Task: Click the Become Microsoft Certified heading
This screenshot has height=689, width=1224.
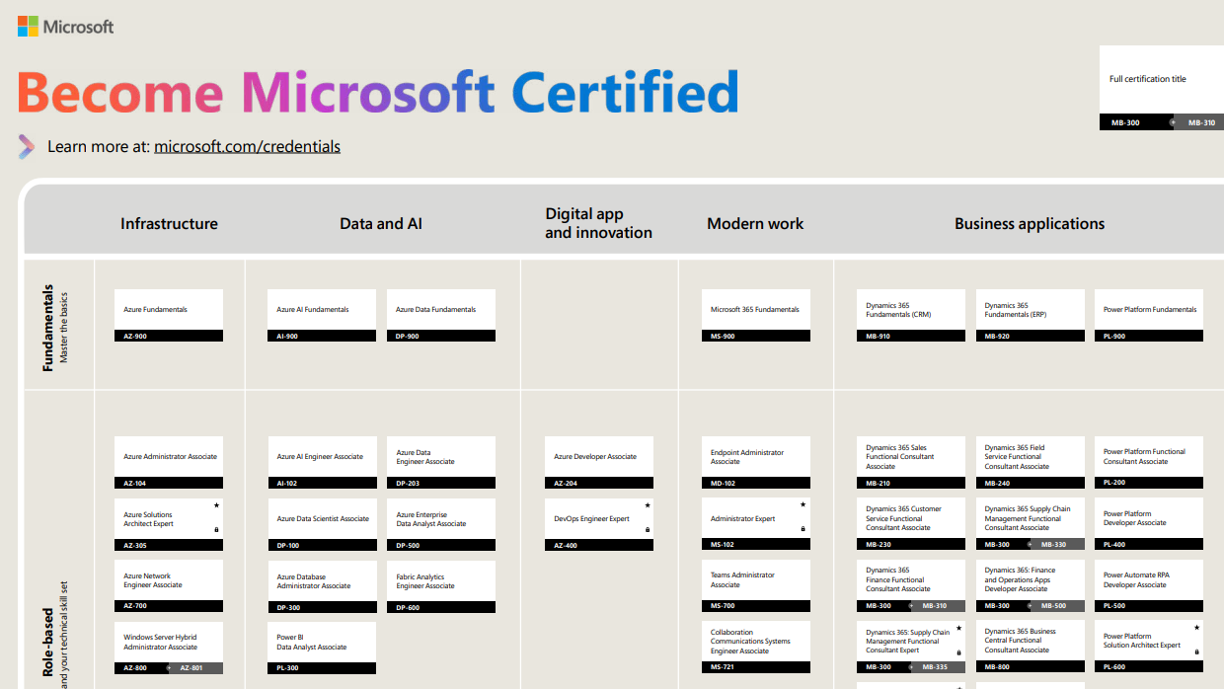Action: click(x=377, y=93)
